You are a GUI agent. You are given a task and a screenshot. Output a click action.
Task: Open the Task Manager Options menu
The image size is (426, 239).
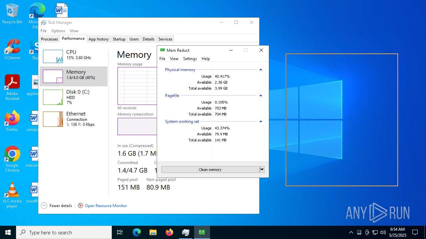click(x=58, y=31)
